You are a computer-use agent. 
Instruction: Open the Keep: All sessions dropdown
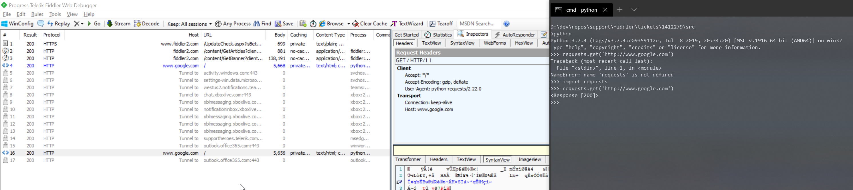click(189, 24)
